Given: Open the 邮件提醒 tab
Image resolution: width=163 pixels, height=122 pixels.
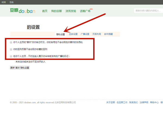Looking at the screenshot, I should tap(108, 34).
